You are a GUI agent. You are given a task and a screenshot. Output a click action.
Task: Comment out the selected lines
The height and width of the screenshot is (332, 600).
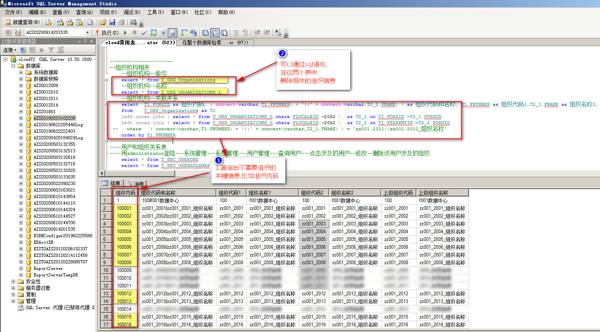(x=236, y=33)
